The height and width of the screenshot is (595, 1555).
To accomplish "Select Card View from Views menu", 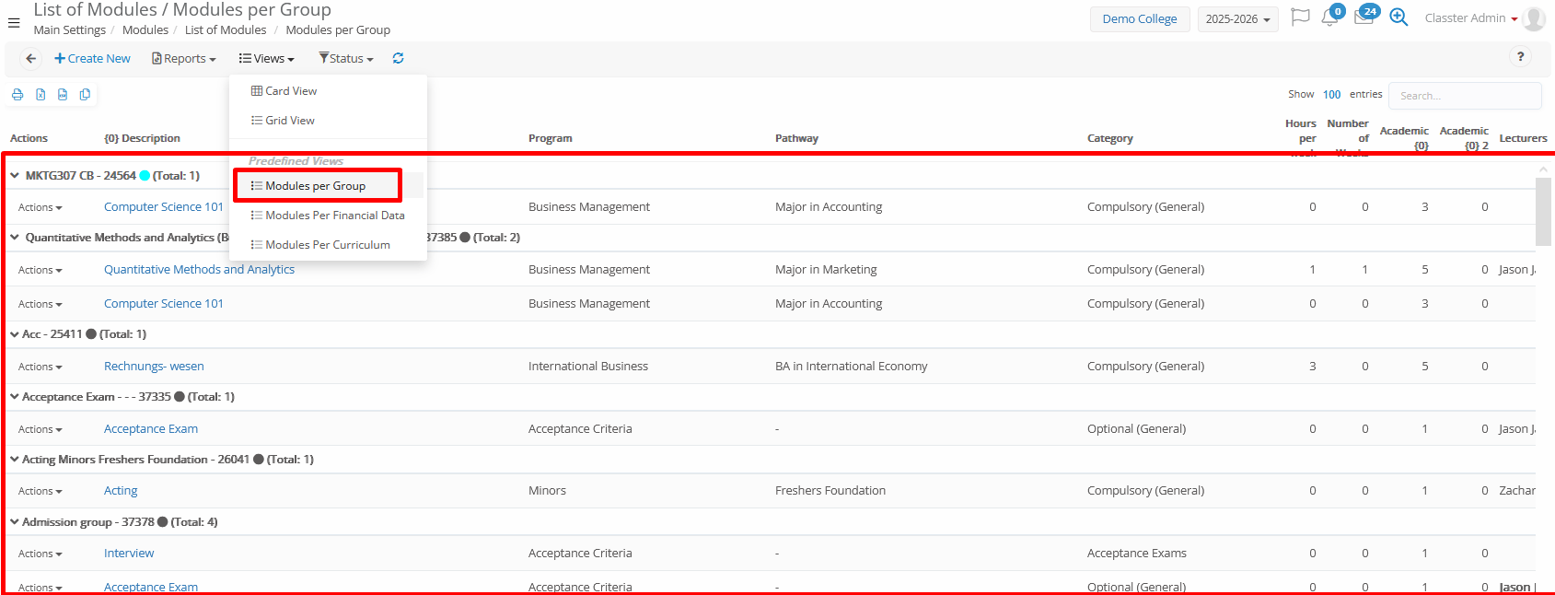I will [x=291, y=91].
